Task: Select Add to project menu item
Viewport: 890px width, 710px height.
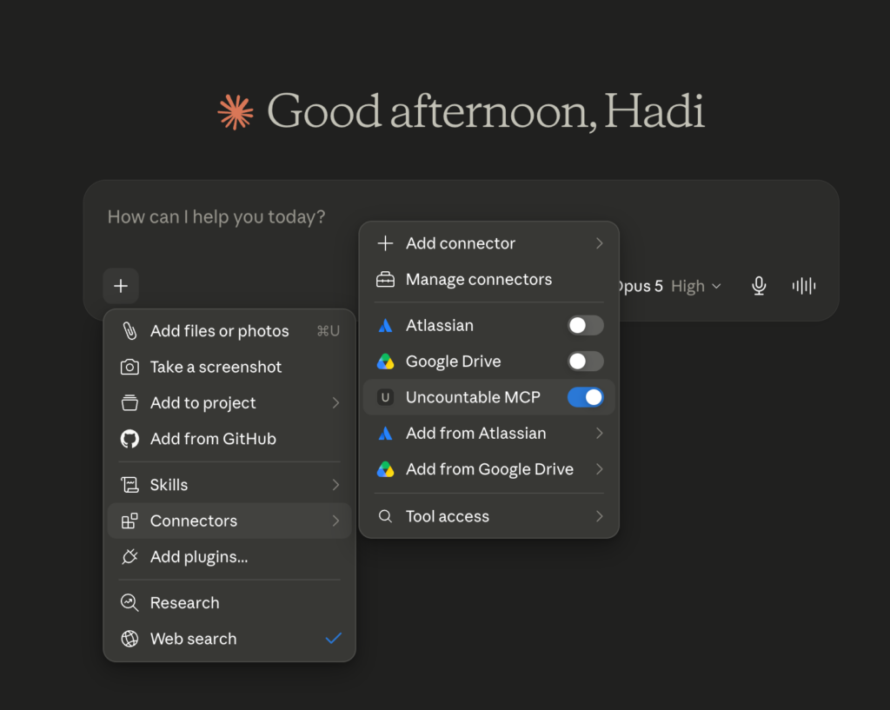Action: coord(229,403)
